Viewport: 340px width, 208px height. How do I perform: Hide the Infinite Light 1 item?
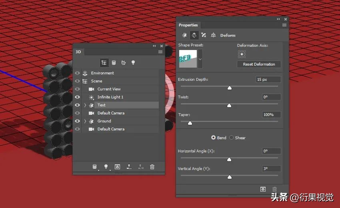point(78,97)
